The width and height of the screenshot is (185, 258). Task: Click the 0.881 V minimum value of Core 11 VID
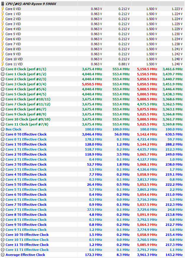point(124,64)
